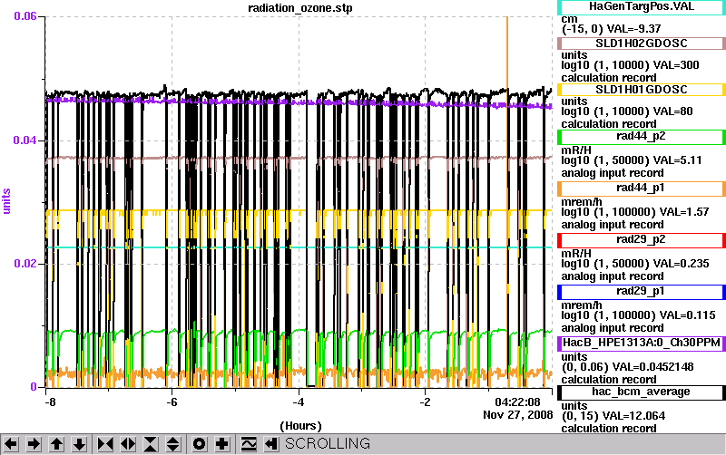
Task: Select the SLD1H02GDOSC curve legend
Action: click(x=642, y=44)
